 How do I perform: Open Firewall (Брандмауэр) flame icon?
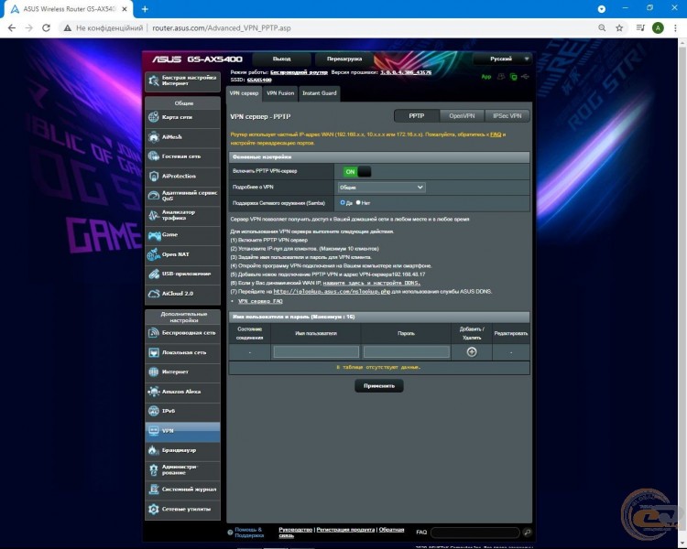coord(153,450)
